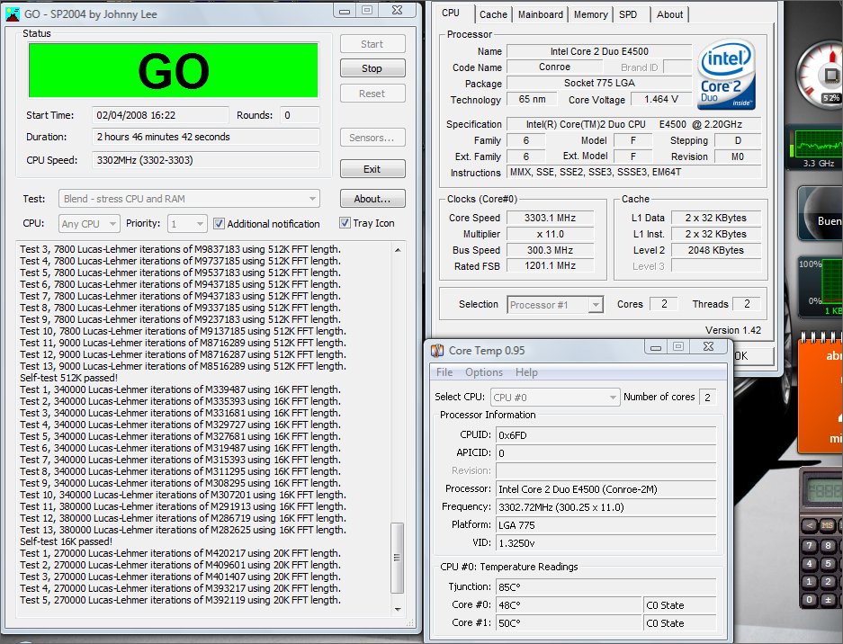Click the Number of cores value in Core Temp
Screen dimensions: 843x644
coord(707,398)
